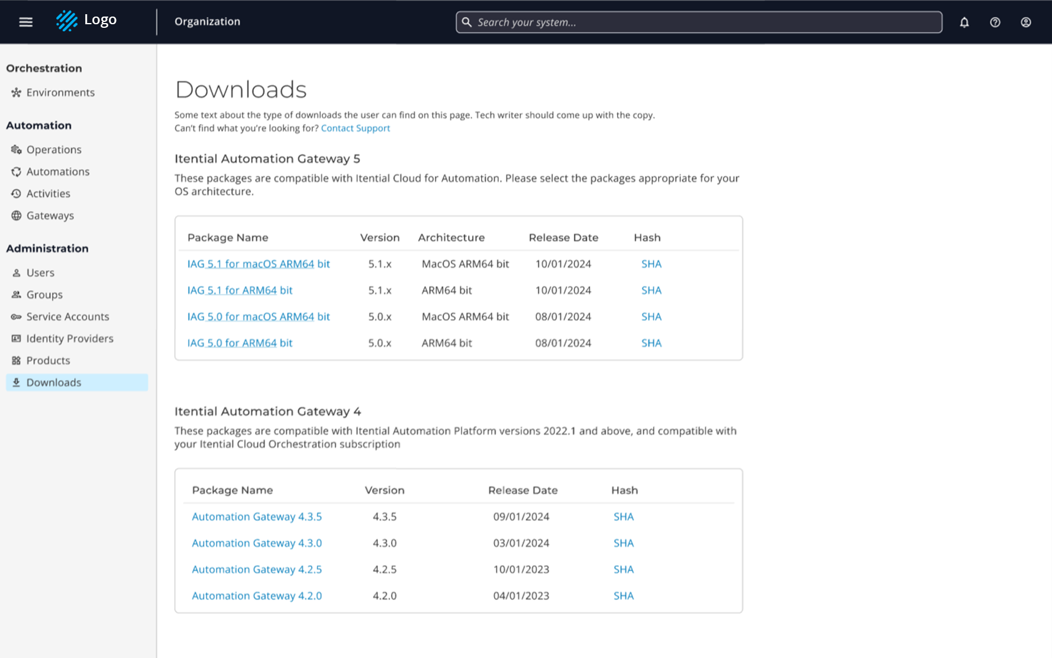Download Automation Gateway 4.2.0

257,596
